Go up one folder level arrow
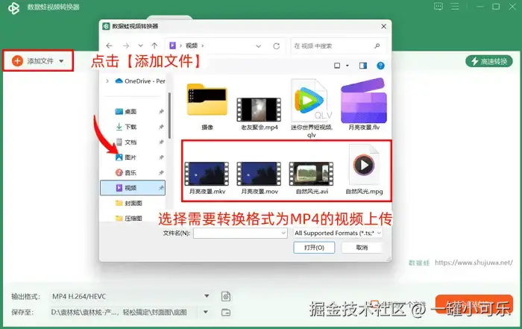Image resolution: width=522 pixels, height=329 pixels. [x=154, y=46]
